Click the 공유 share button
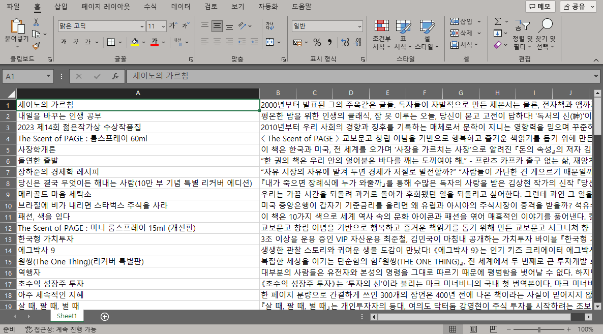Image resolution: width=603 pixels, height=334 pixels. pos(578,7)
